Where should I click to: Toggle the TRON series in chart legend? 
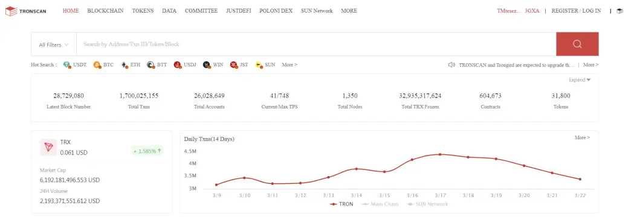(x=341, y=204)
